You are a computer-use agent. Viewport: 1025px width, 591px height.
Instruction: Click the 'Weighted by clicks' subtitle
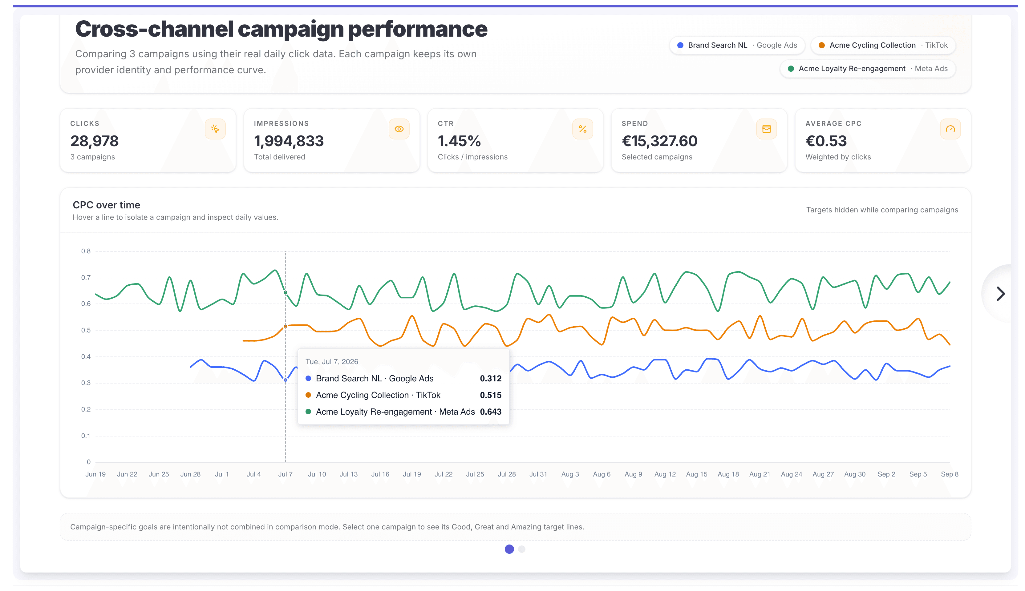coord(838,157)
